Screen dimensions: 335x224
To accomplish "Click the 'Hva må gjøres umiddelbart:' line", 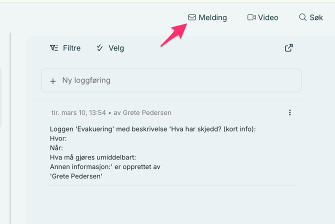I will pos(93,157).
